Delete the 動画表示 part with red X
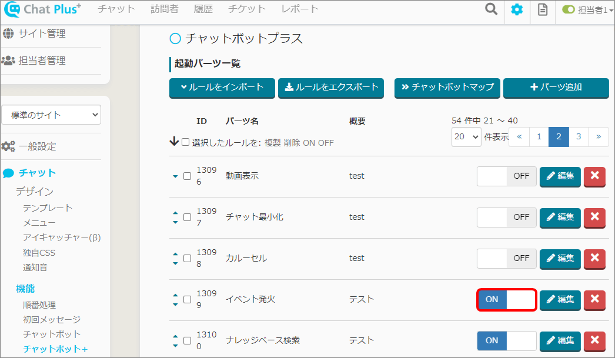The image size is (615, 358). (594, 176)
